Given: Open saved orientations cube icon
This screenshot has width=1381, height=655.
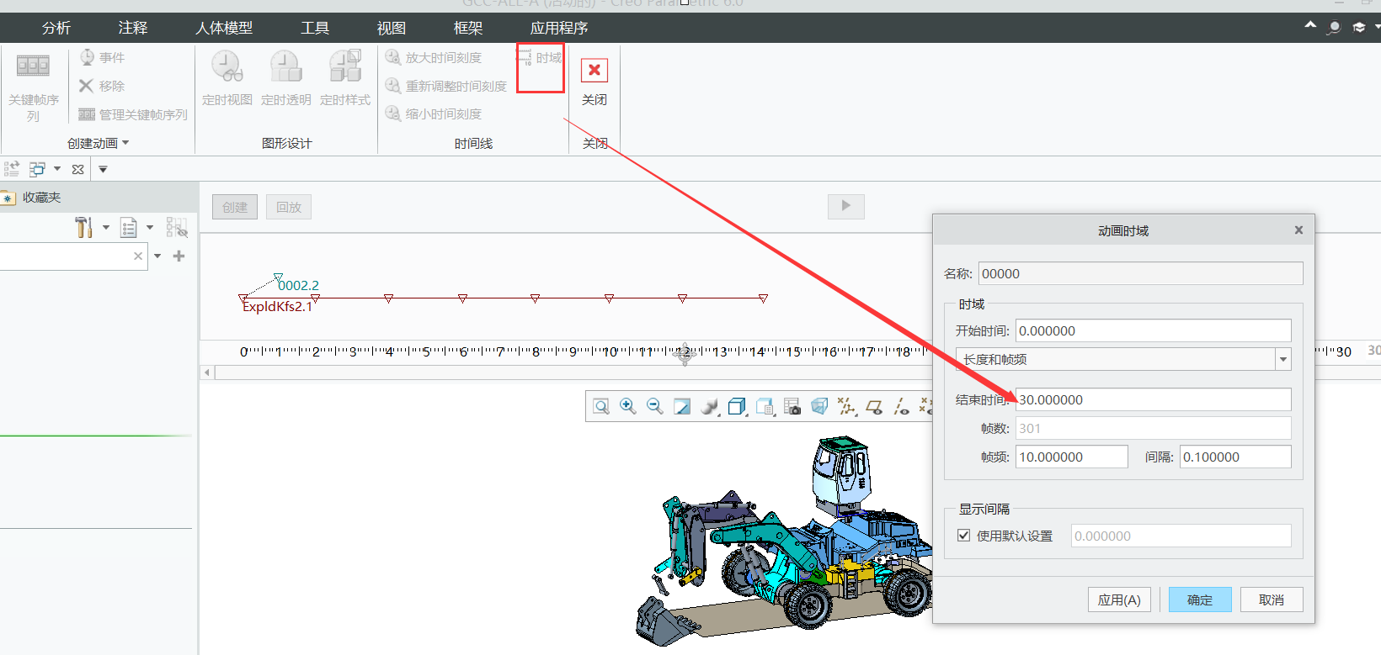Looking at the screenshot, I should [x=737, y=407].
